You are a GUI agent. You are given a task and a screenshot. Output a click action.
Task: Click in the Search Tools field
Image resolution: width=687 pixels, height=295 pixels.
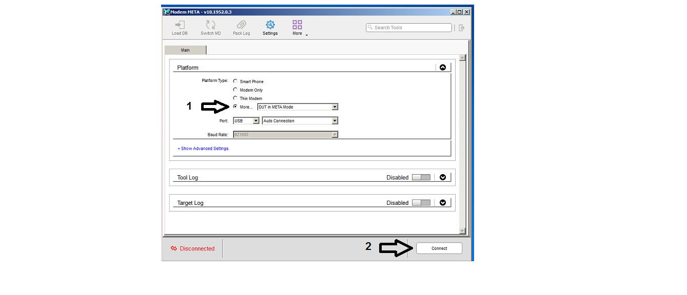(x=409, y=28)
